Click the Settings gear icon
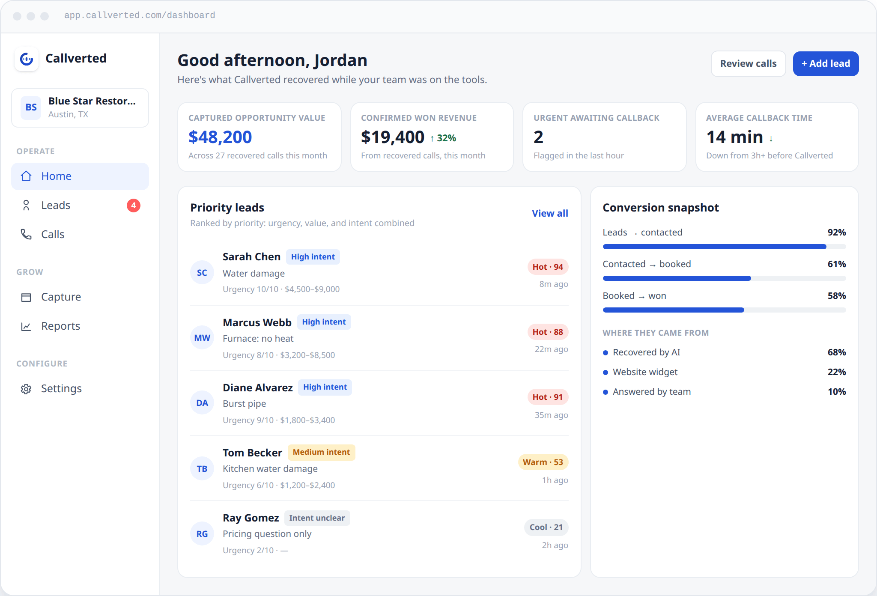Image resolution: width=877 pixels, height=596 pixels. tap(26, 389)
